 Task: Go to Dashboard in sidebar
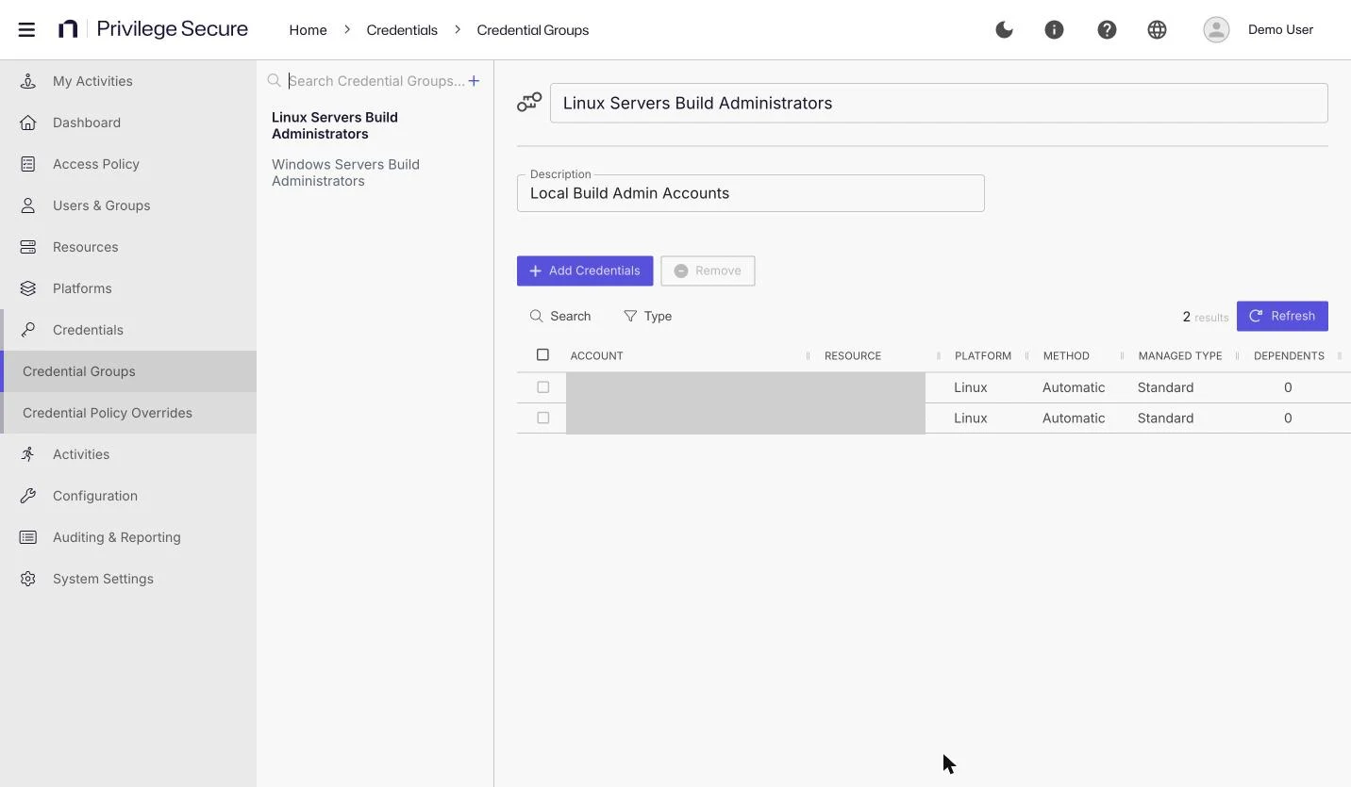coord(128,123)
